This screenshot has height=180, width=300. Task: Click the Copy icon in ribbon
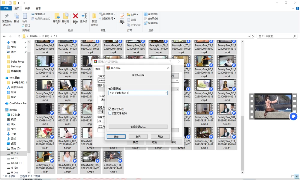click(16, 16)
